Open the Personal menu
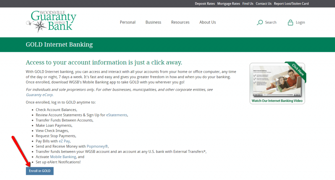 tap(128, 22)
